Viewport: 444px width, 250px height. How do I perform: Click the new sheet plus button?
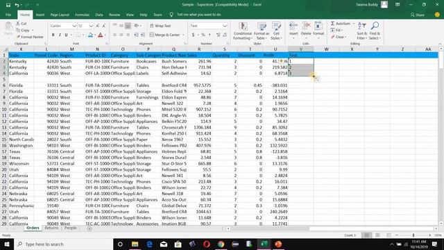point(89,228)
